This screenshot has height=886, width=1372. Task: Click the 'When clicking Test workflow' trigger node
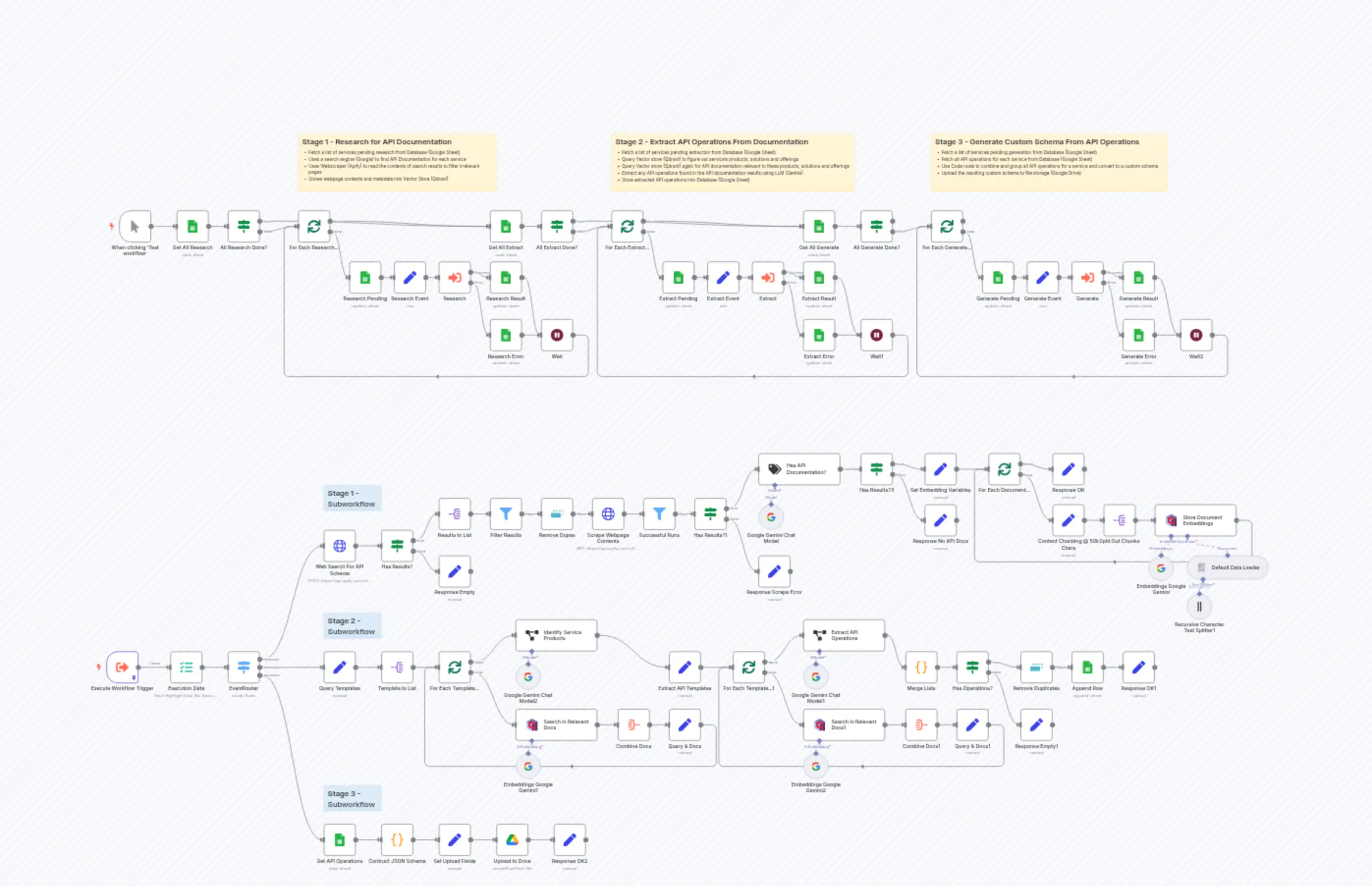tap(135, 226)
